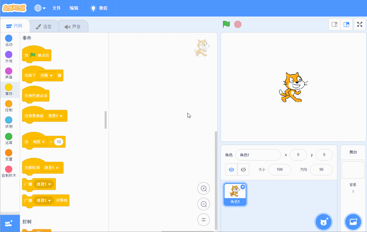
Task: Click the Scratch logo
Action: (14, 8)
